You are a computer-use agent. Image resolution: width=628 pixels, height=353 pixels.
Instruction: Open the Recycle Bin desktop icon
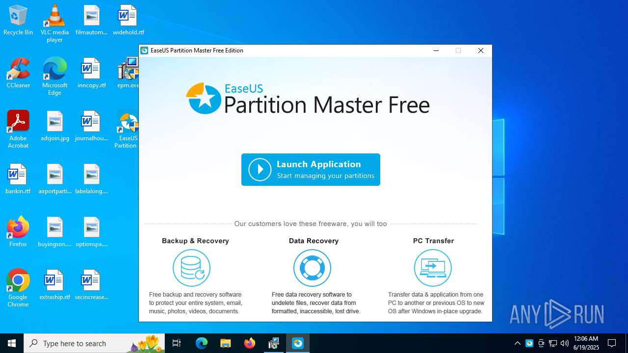(18, 21)
